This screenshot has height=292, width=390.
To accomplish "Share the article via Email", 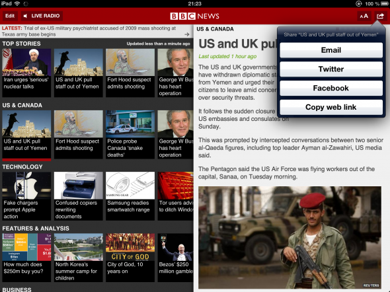I will pyautogui.click(x=331, y=50).
